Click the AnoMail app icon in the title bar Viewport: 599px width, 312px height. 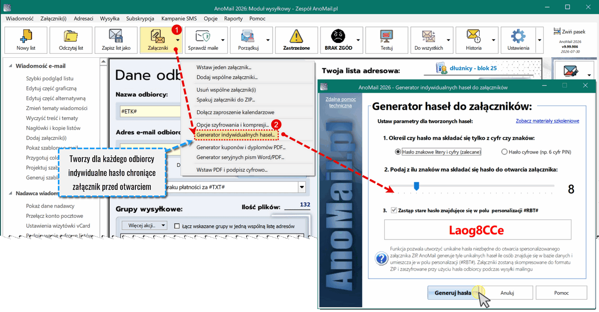tap(6, 6)
